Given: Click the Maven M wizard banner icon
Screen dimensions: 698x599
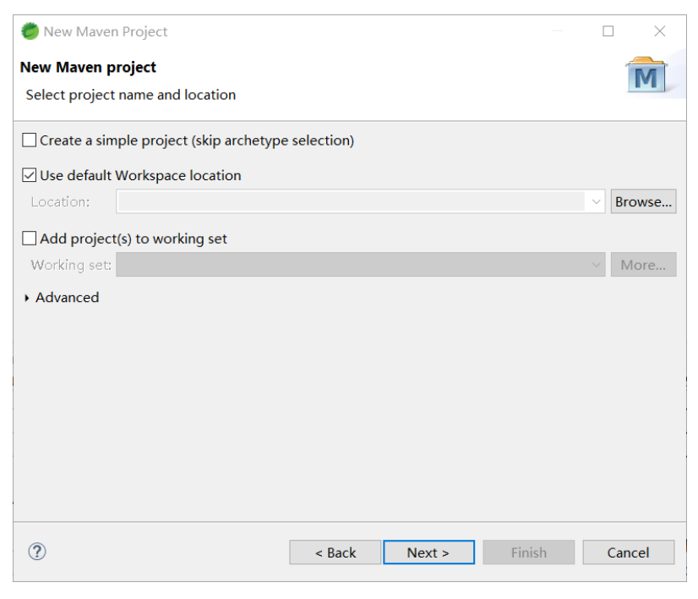Looking at the screenshot, I should tap(646, 75).
